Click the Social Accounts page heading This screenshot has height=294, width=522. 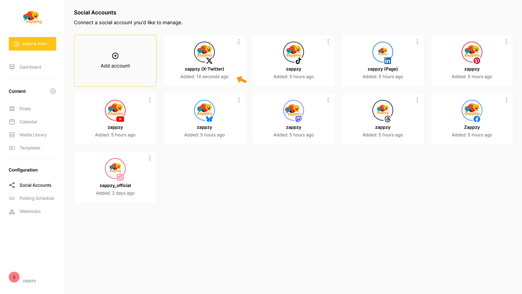coord(95,13)
